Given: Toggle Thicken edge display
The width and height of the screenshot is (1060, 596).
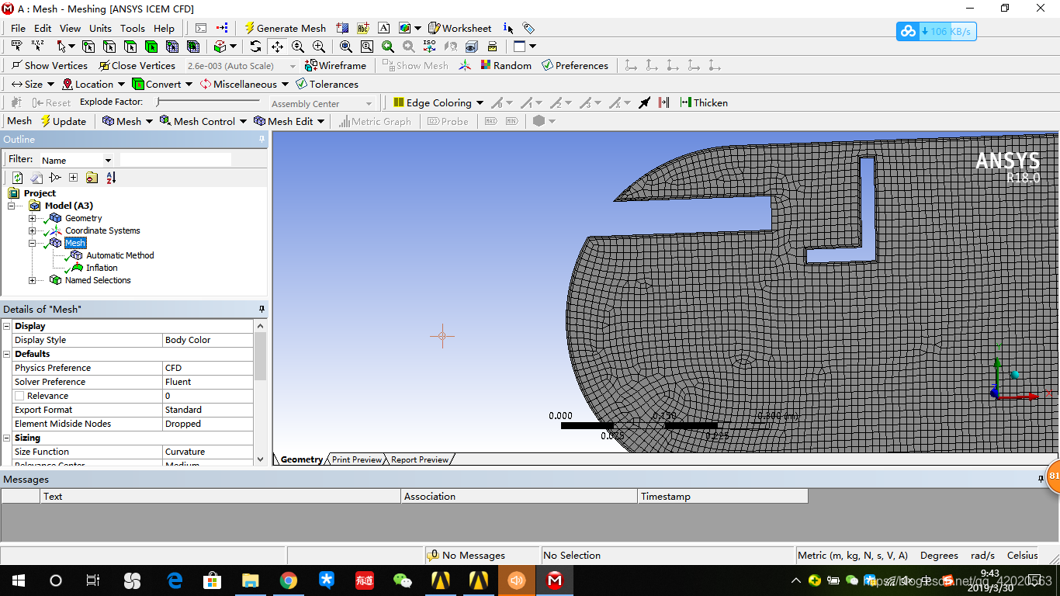Looking at the screenshot, I should point(704,102).
